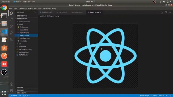The image size is (173, 97).
Task: Open the red AnyDesk icon in dock
Action: pyautogui.click(x=4, y=64)
